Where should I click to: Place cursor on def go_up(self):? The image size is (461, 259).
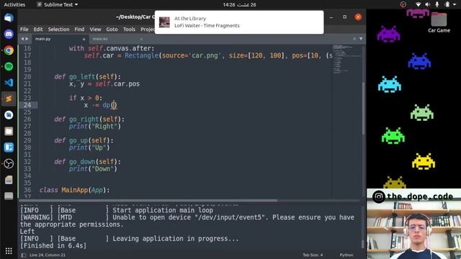click(84, 140)
